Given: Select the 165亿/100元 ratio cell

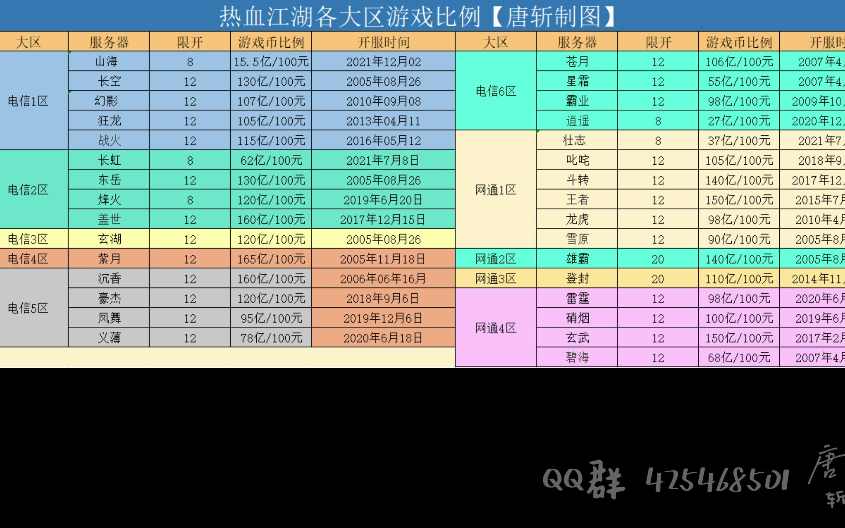Looking at the screenshot, I should [x=271, y=259].
